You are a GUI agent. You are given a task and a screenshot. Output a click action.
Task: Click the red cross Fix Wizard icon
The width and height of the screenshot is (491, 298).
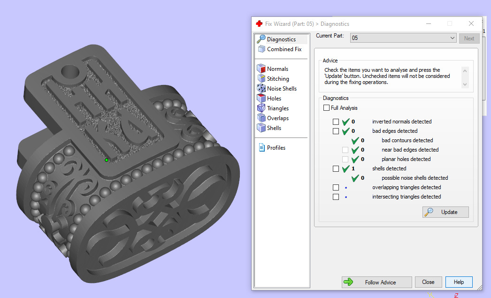[259, 24]
